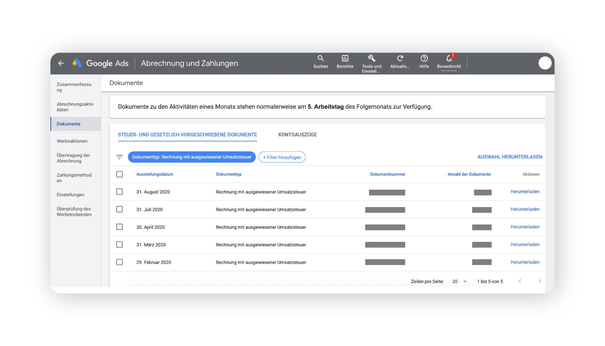Check the 29. Februar 2020 row
Screen dimensions: 605x346
119,262
